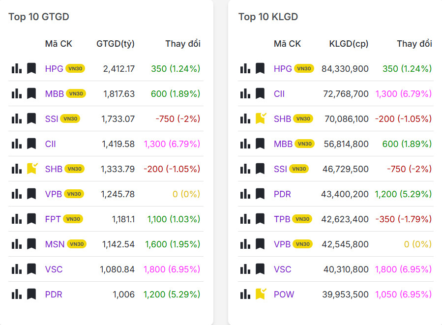Go to the VPB ticker in Top 10 GTGD
This screenshot has width=442, height=325.
click(x=54, y=194)
